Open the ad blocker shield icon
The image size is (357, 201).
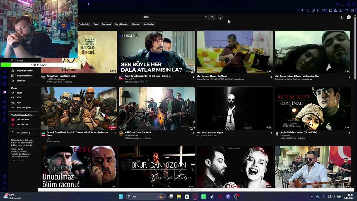pyautogui.click(x=313, y=10)
